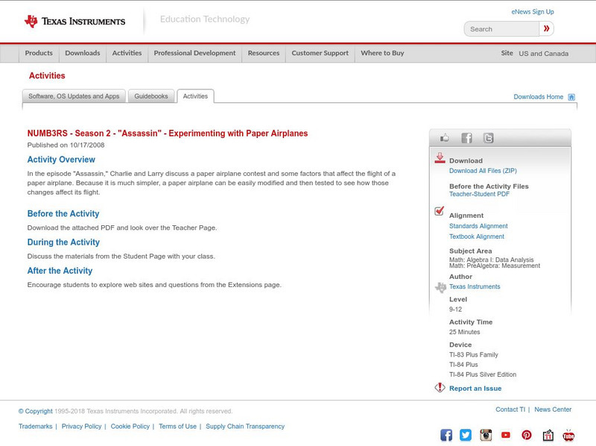This screenshot has height=446, width=596.
Task: Open the footer Instagram icon
Action: click(486, 435)
